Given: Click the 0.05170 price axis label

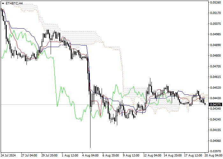Looking at the screenshot, I should 215,13.
